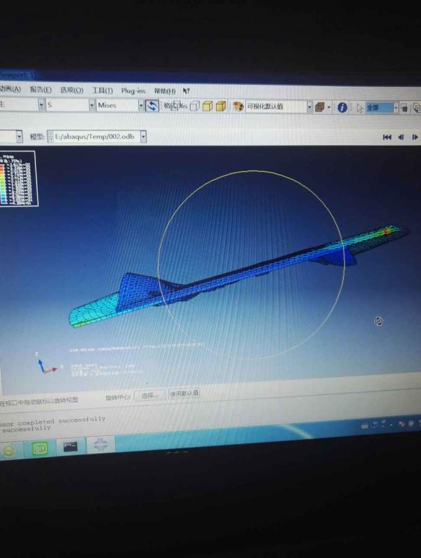The image size is (421, 558).
Task: Open the 动画(A) animation menu
Action: (10, 89)
